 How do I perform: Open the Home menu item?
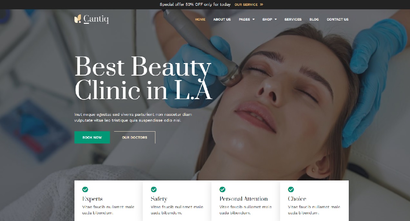point(200,19)
